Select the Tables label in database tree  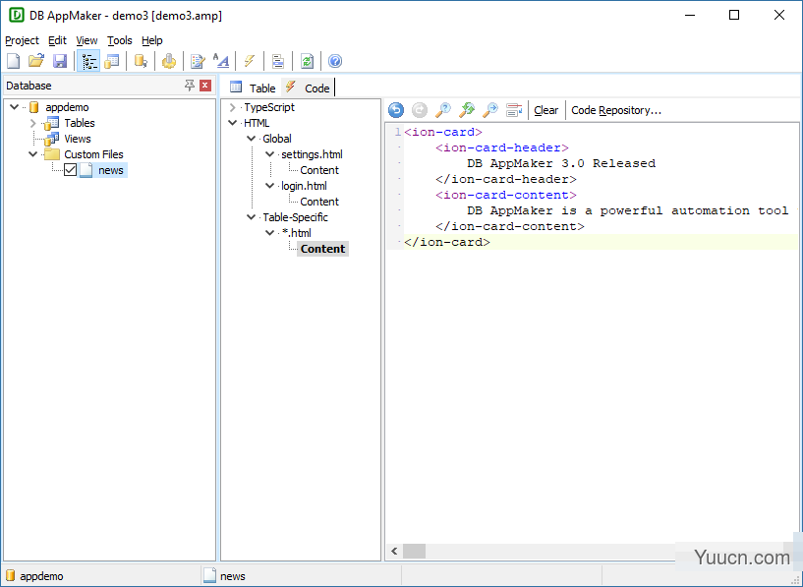coord(80,123)
